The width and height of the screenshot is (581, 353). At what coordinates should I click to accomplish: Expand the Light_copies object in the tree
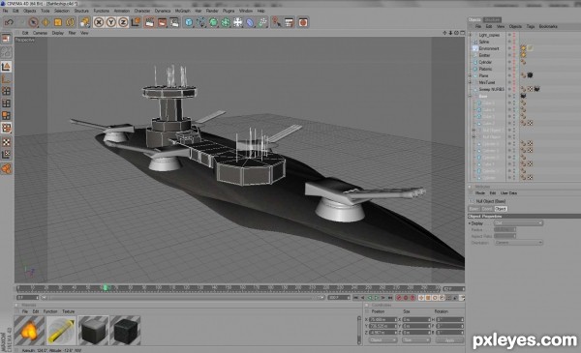[471, 35]
